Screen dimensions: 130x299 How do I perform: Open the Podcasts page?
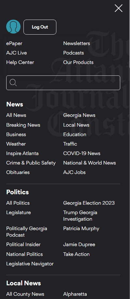(x=73, y=53)
